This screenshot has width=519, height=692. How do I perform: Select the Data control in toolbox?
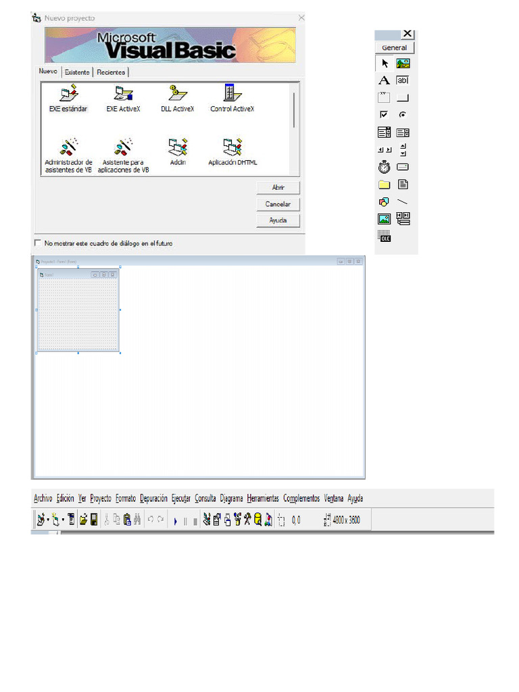click(x=403, y=218)
